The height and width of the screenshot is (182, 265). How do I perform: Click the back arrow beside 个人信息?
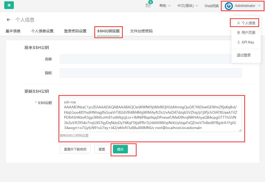tap(8, 20)
